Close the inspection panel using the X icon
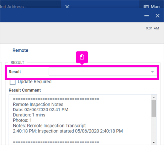The image size is (164, 145). click(158, 16)
